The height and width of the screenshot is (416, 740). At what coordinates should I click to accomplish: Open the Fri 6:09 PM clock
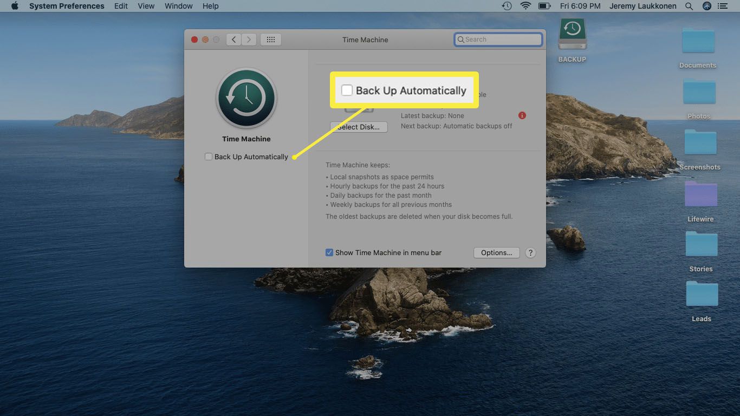pyautogui.click(x=580, y=6)
